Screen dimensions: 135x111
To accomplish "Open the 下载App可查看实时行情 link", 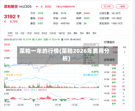I will [x=65, y=7].
